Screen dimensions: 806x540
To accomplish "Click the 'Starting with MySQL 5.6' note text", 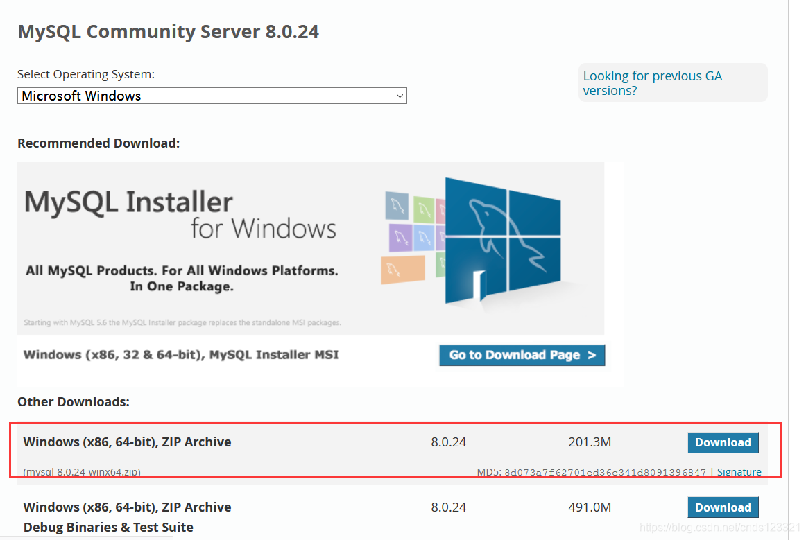I will tap(182, 322).
